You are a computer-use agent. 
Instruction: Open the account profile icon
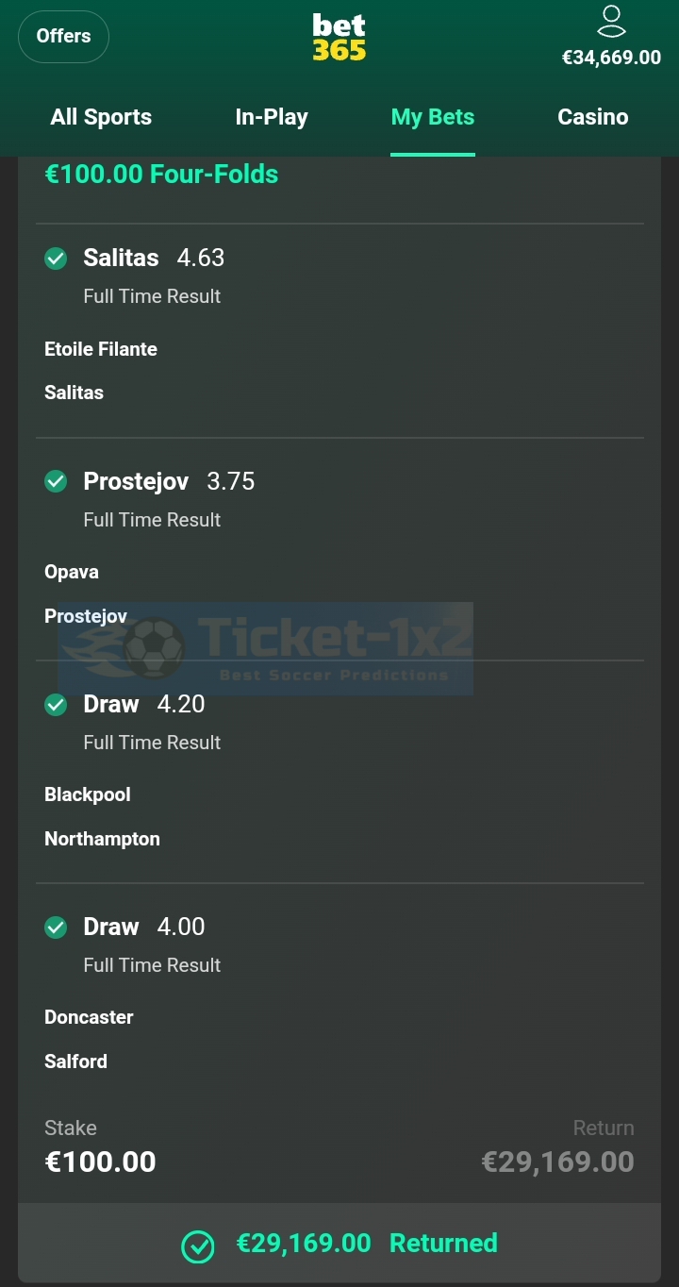click(x=611, y=21)
